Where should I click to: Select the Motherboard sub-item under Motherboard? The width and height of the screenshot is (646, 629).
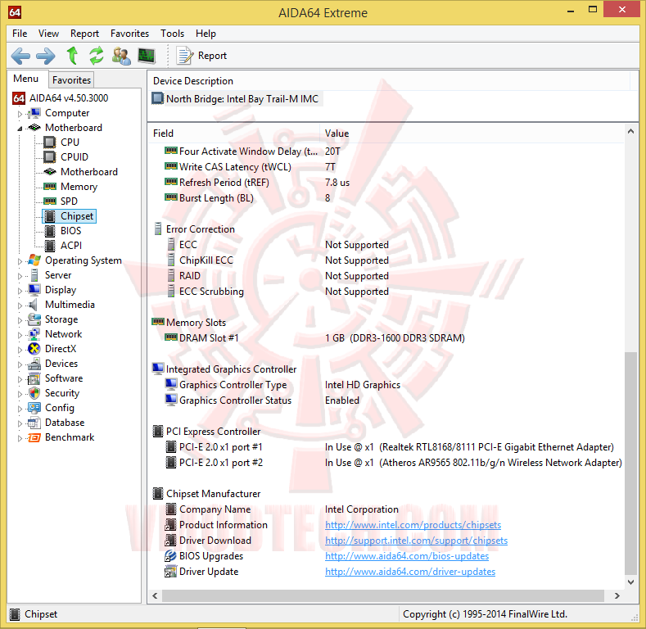pyautogui.click(x=89, y=172)
